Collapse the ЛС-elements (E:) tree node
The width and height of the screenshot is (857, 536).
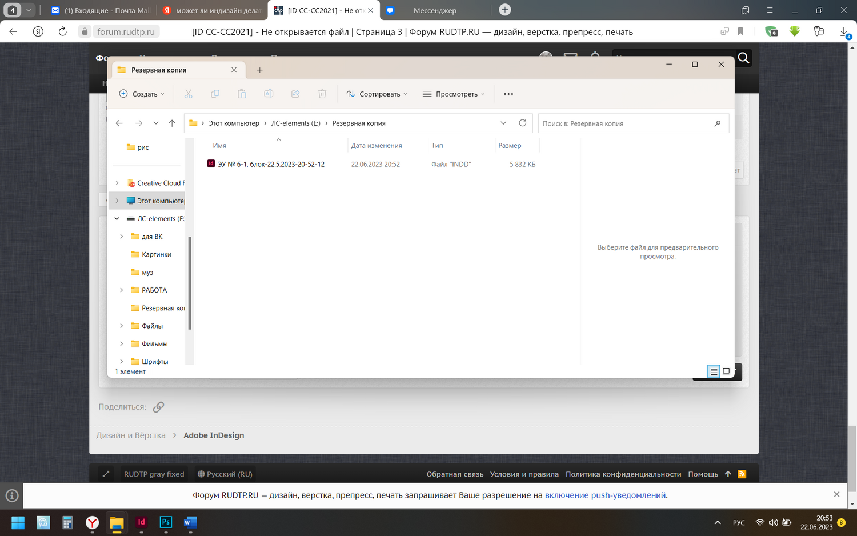pyautogui.click(x=117, y=218)
